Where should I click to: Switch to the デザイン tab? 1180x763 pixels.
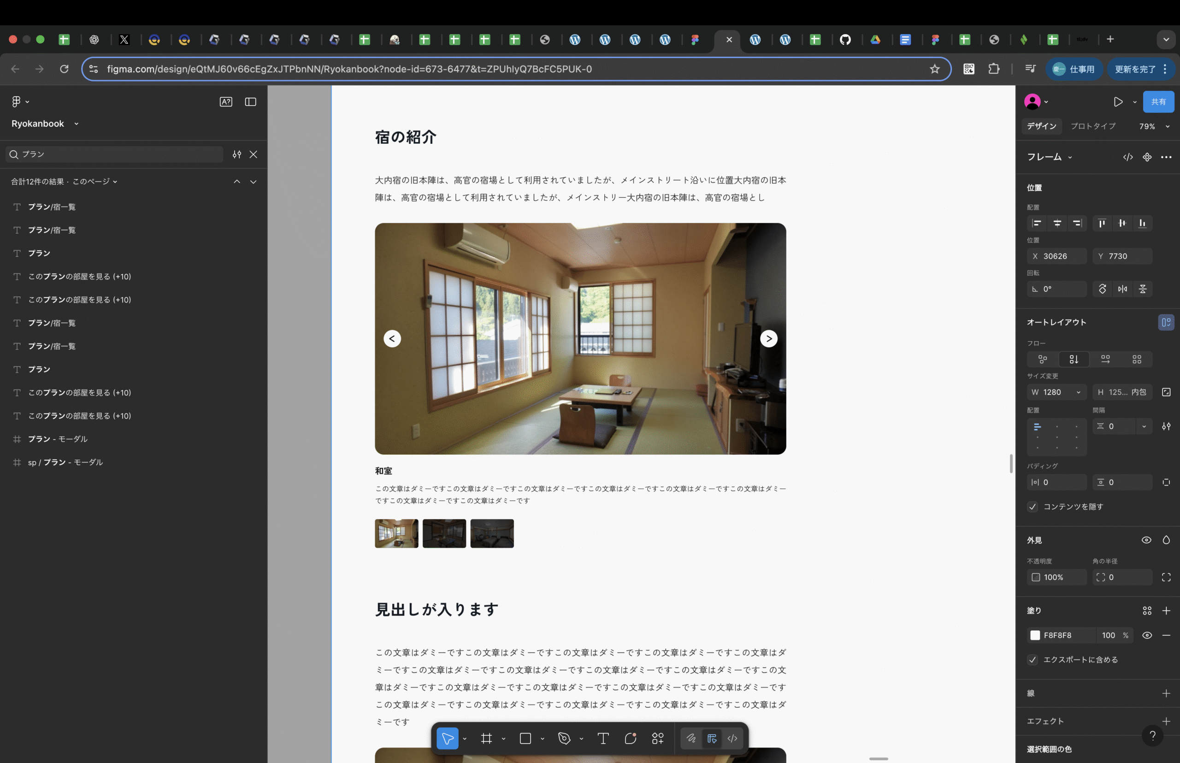[x=1041, y=126]
